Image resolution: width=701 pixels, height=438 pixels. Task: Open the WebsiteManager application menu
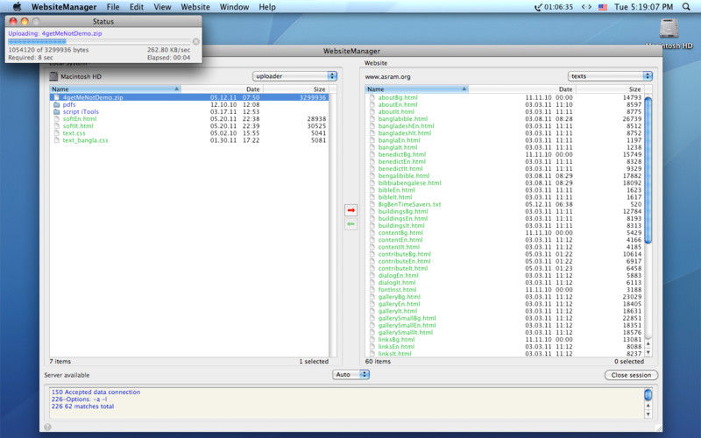(x=64, y=7)
